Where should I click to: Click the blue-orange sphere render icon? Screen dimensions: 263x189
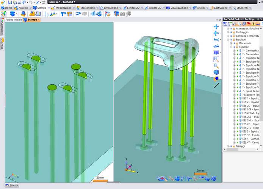coord(216,79)
